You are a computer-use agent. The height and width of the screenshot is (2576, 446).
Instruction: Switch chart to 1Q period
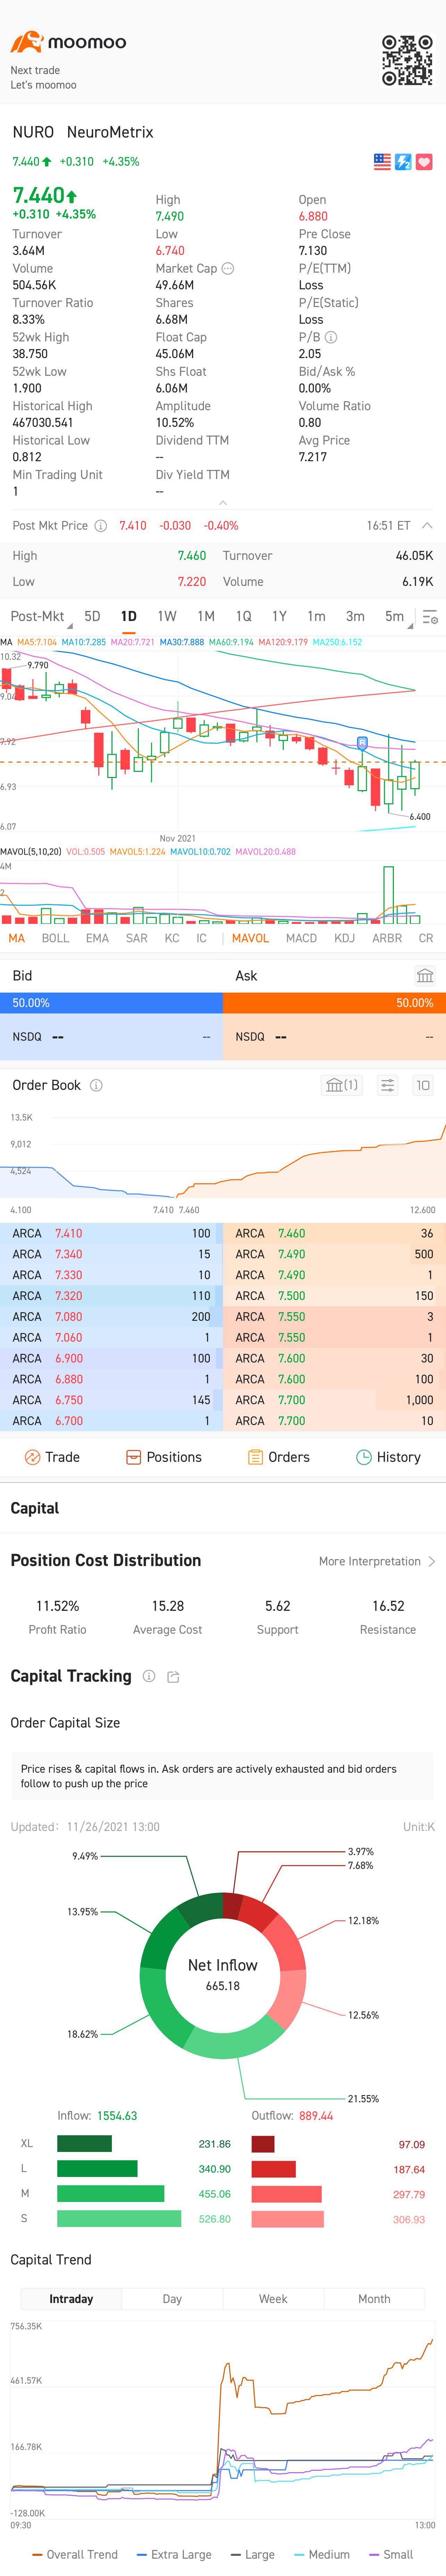click(x=243, y=617)
